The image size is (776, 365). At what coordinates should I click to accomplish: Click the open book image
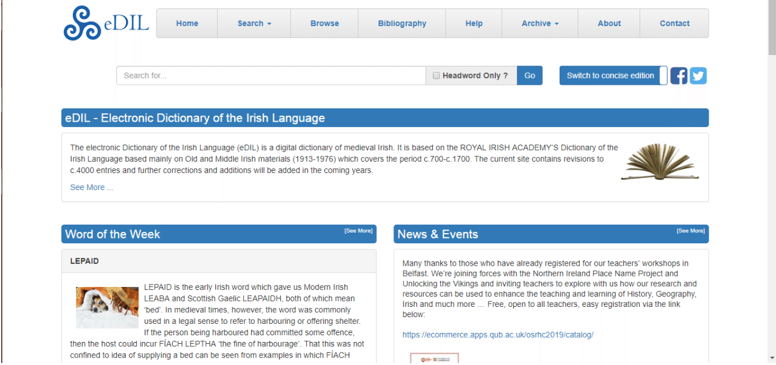(x=660, y=162)
